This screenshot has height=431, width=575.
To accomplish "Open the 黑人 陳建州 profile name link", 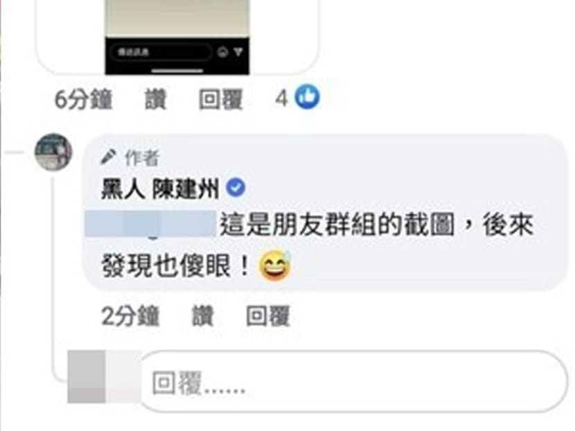I will point(160,188).
